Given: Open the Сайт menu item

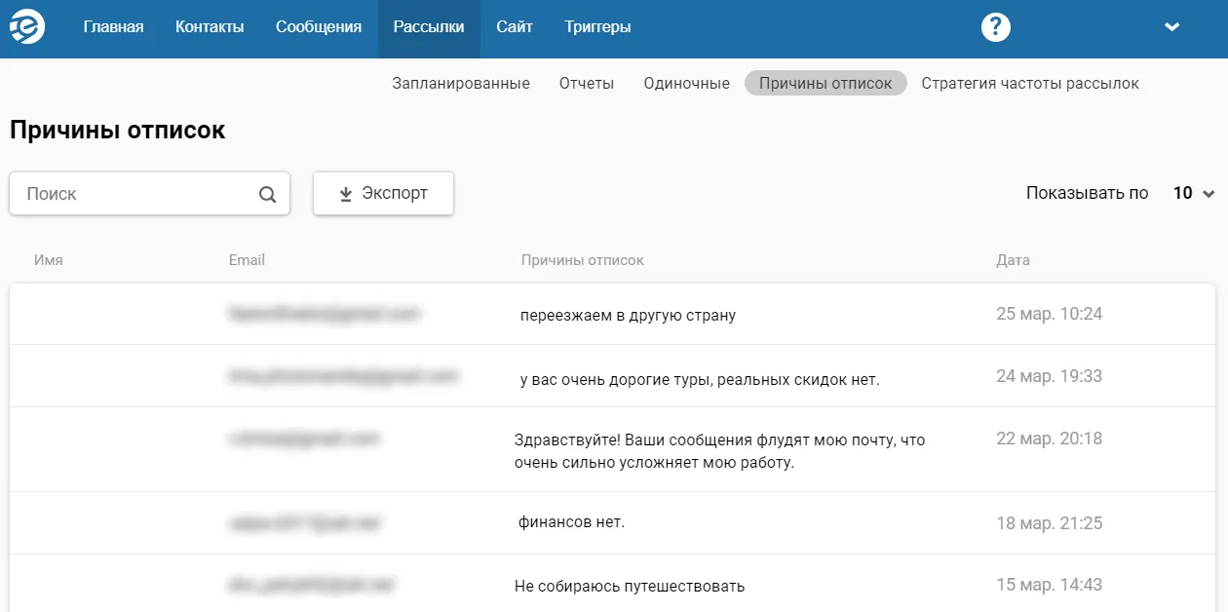Looking at the screenshot, I should pyautogui.click(x=515, y=27).
